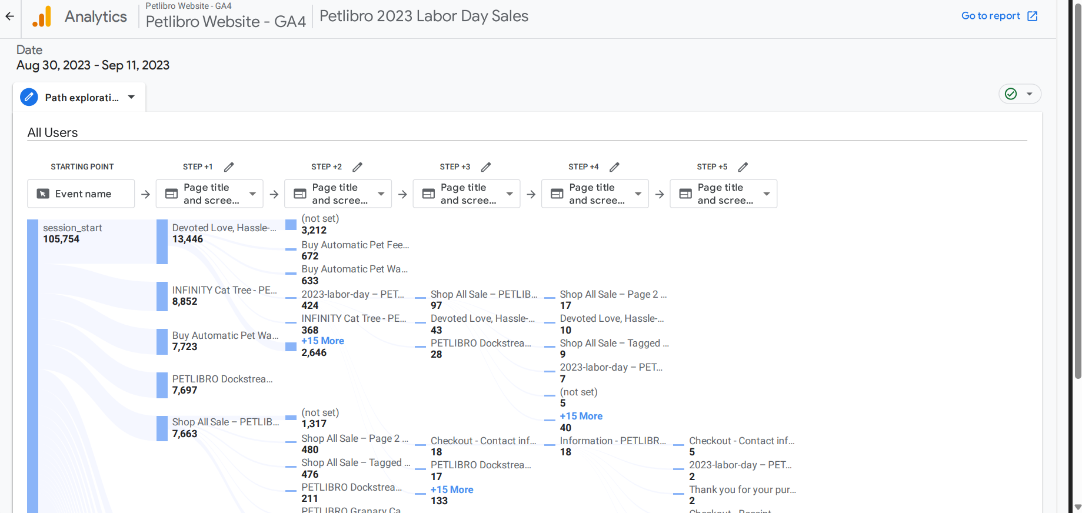Image resolution: width=1082 pixels, height=513 pixels.
Task: Click the page icon in STEP +3 selector
Action: (x=428, y=194)
